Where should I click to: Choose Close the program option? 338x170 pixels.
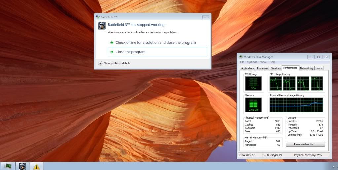pyautogui.click(x=158, y=52)
